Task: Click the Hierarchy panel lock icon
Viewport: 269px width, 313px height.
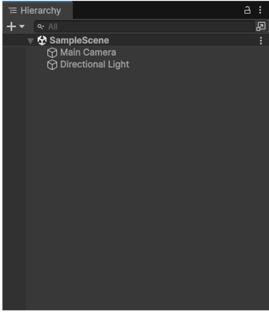Action: coord(247,10)
